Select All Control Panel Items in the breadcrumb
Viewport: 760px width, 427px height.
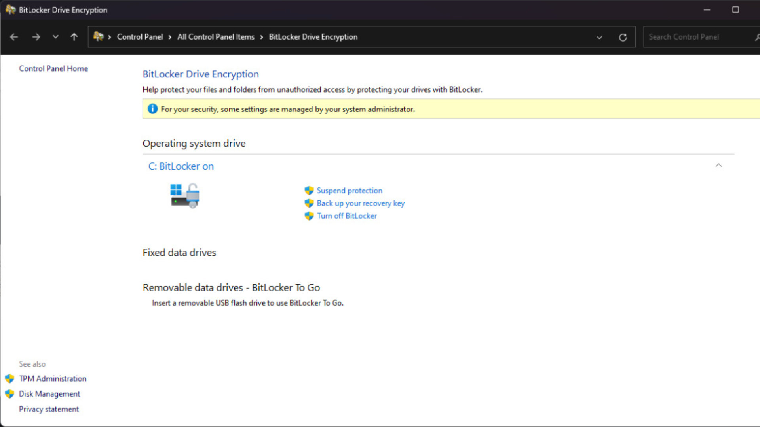click(216, 36)
